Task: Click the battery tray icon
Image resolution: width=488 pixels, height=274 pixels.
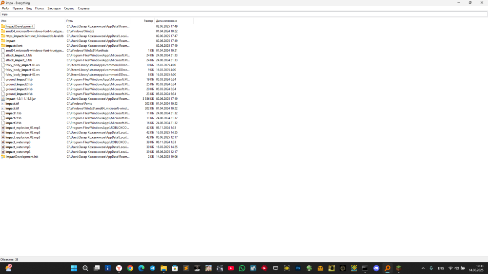Action: point(463,268)
